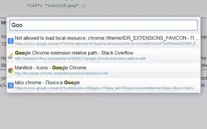The height and width of the screenshot is (129, 207).
Task: Open "Manifest - Icons - Google Chrome" result
Action: [103, 71]
